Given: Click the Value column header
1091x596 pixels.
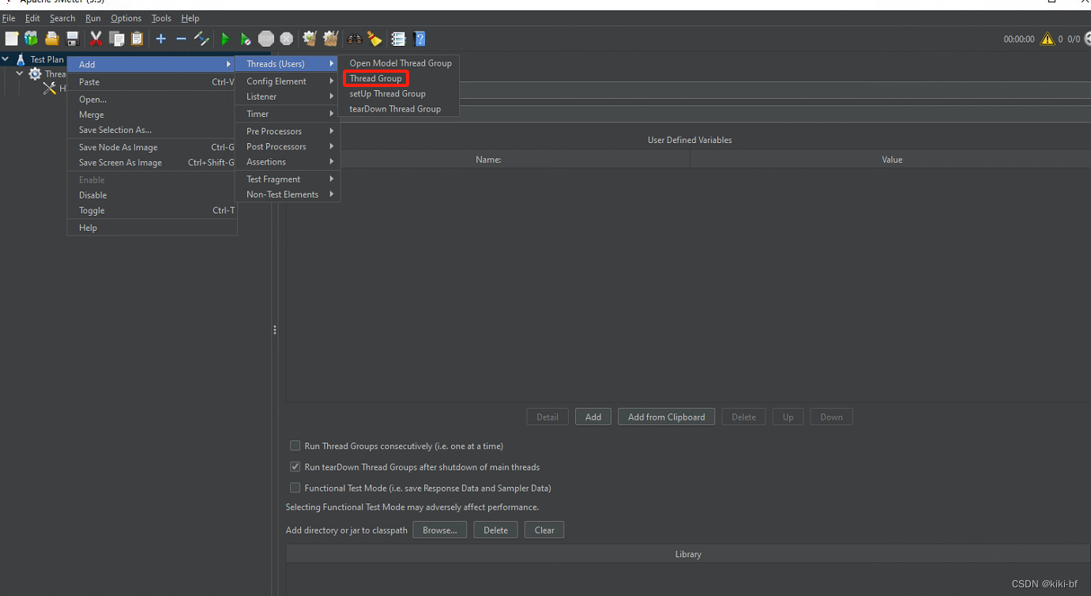Looking at the screenshot, I should pyautogui.click(x=891, y=160).
